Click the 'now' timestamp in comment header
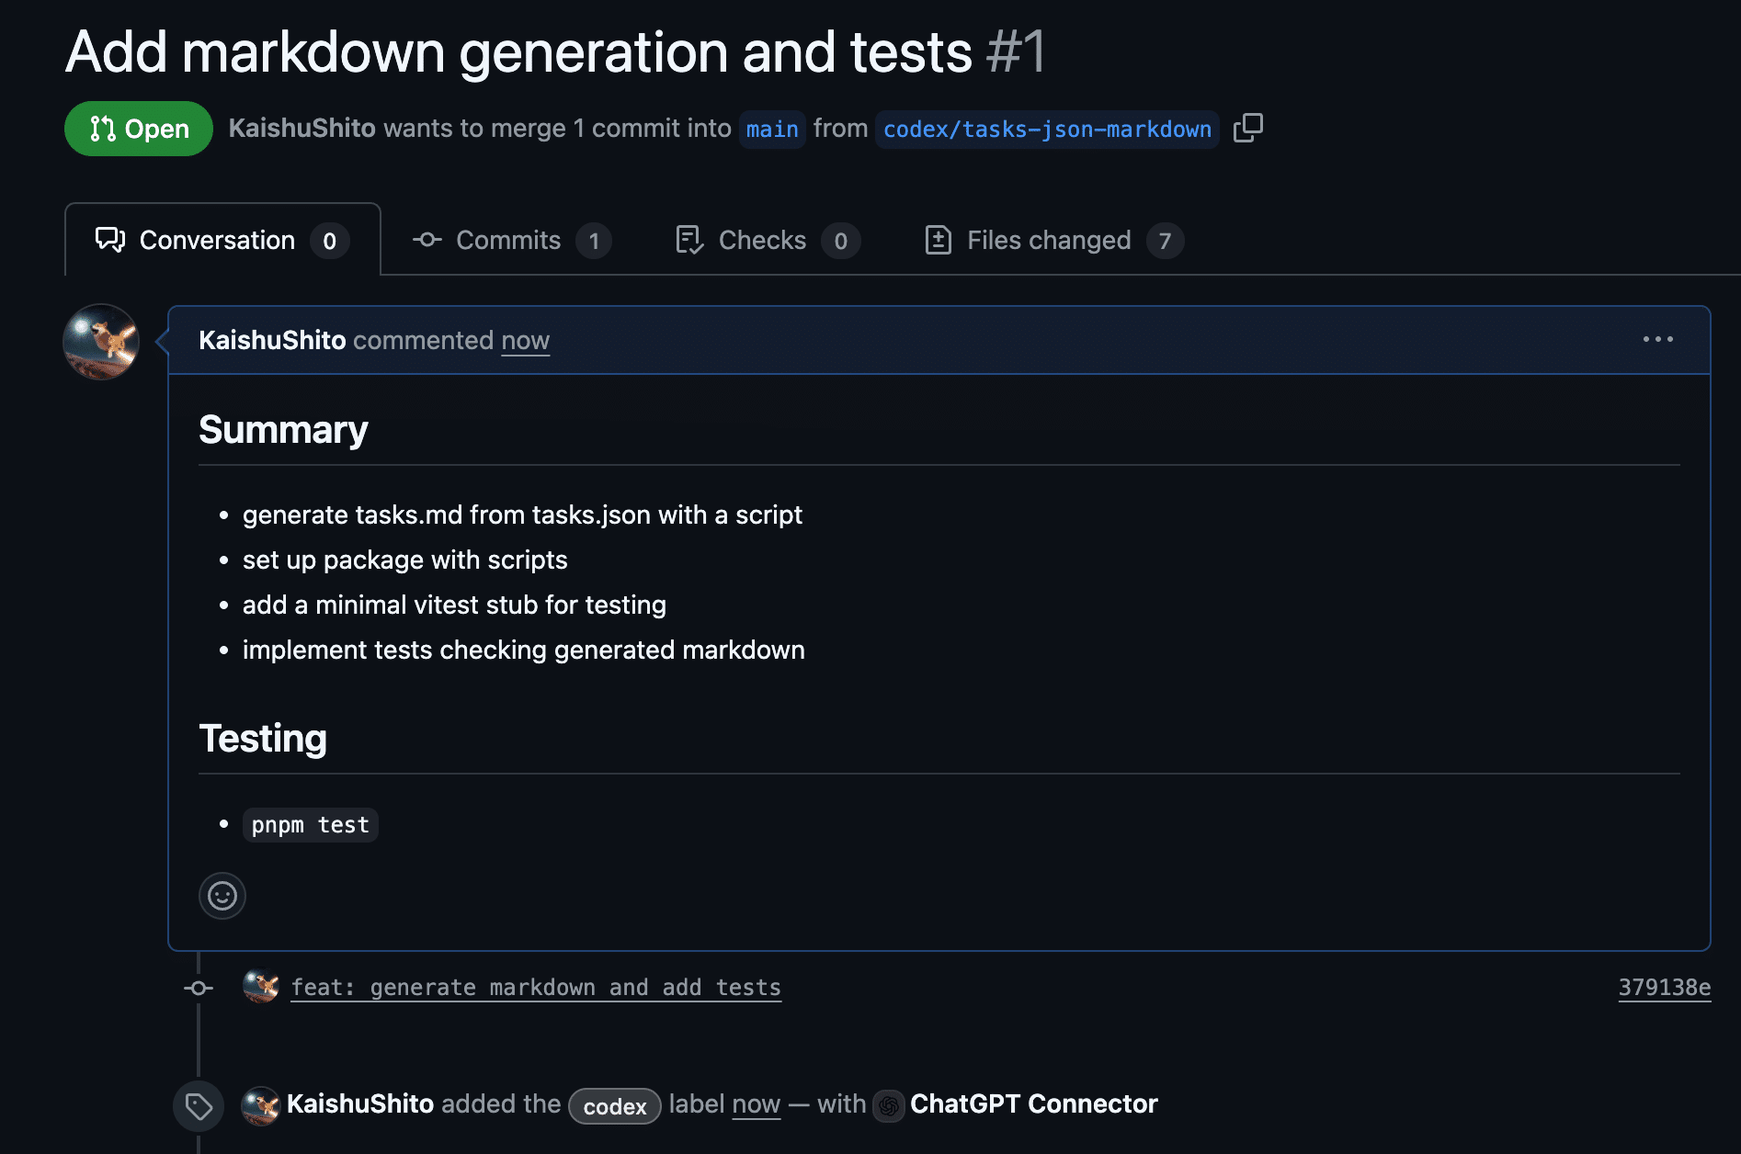The image size is (1741, 1154). [x=525, y=341]
